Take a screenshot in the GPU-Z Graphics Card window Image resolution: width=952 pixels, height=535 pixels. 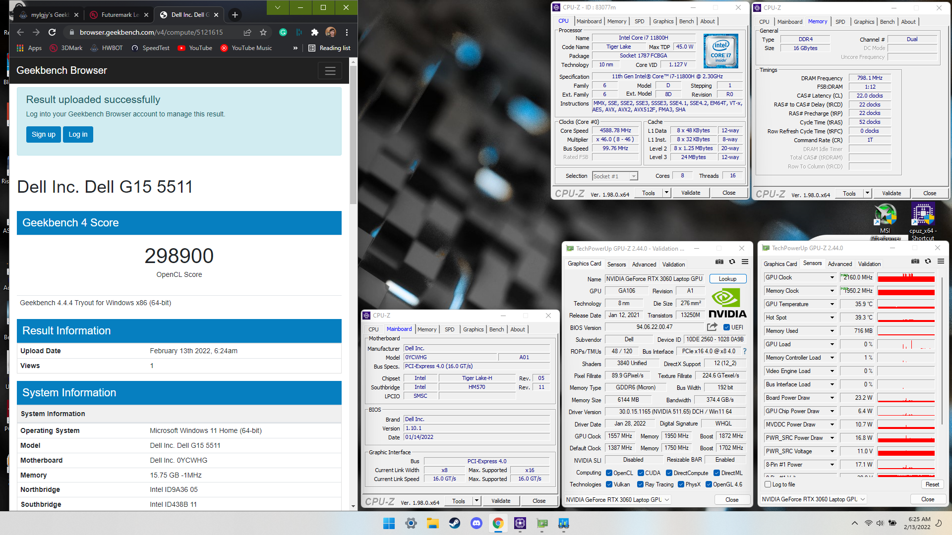[719, 262]
